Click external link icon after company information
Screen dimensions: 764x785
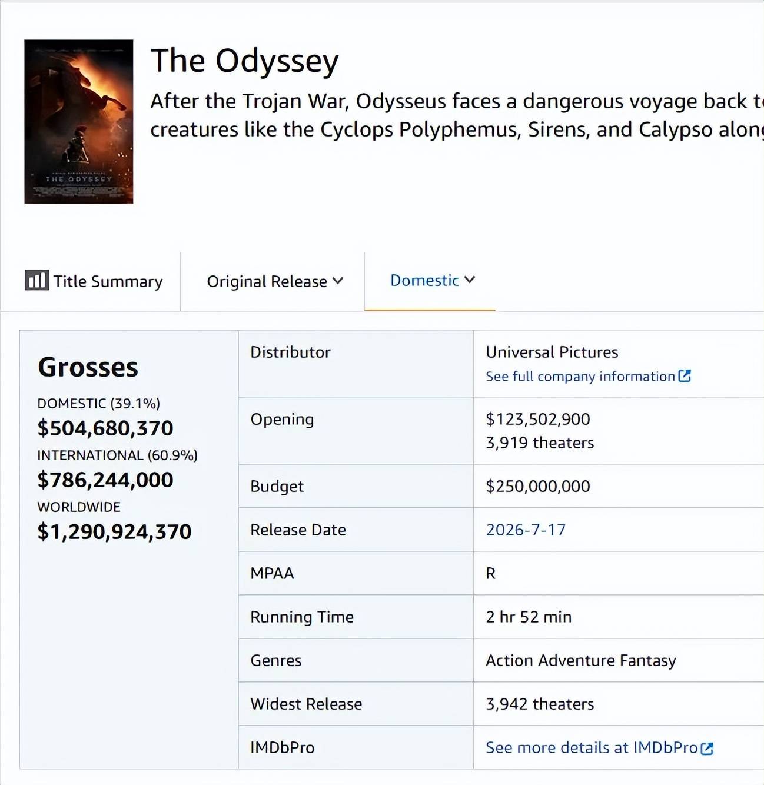[x=685, y=376]
